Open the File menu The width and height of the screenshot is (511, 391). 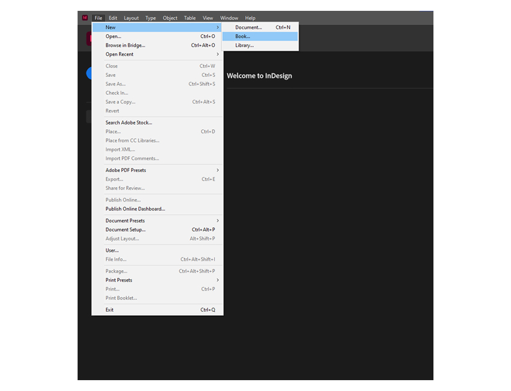tap(98, 18)
